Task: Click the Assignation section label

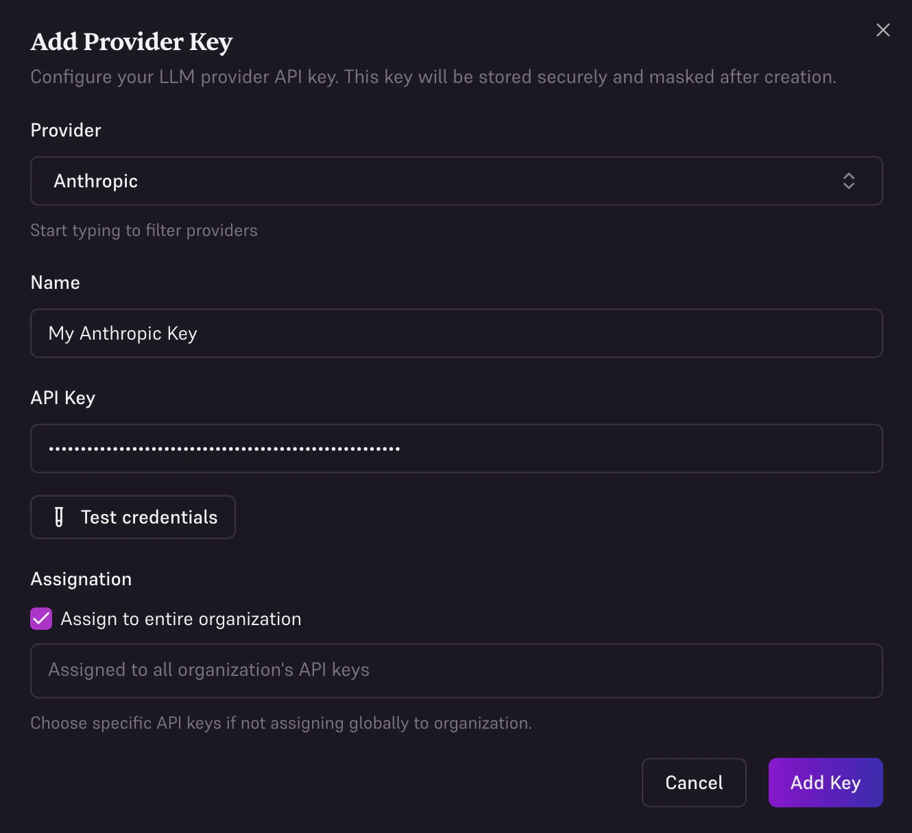Action: pyautogui.click(x=80, y=579)
